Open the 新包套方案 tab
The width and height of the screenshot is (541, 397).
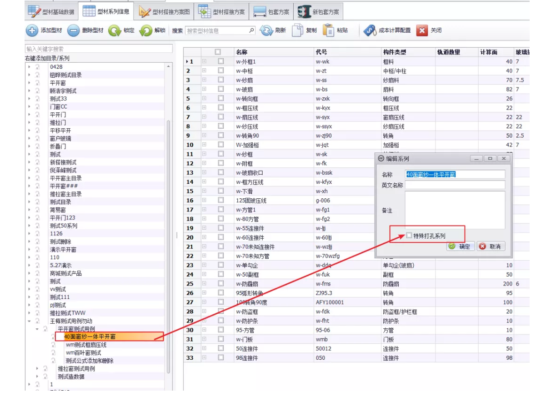(x=318, y=11)
